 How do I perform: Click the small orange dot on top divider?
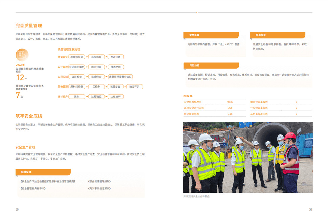tap(197, 13)
